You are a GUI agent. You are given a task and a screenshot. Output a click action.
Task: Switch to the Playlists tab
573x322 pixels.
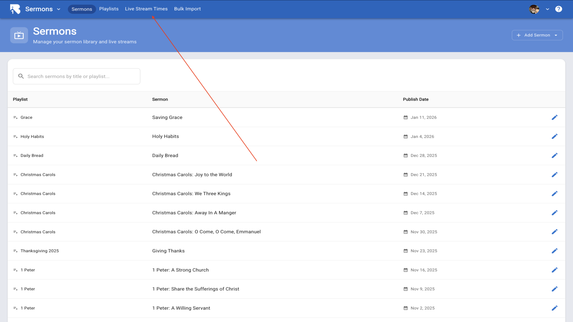coord(109,9)
